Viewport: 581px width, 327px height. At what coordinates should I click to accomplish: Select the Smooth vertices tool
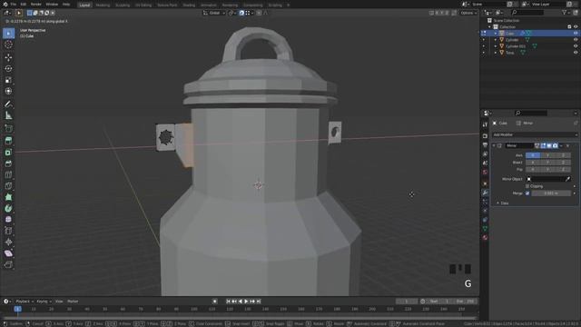[8, 220]
